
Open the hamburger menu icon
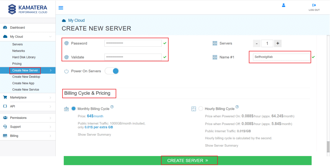61,8
